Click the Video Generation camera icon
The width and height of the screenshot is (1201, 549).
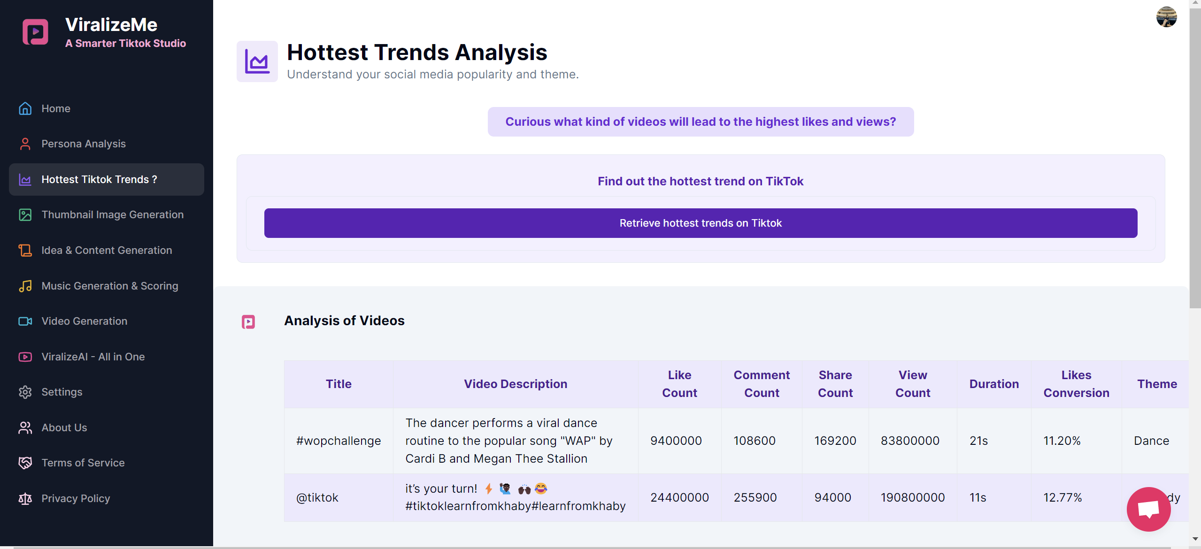(25, 321)
